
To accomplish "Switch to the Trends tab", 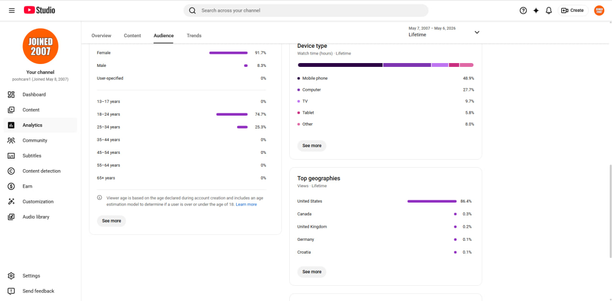I will point(194,36).
